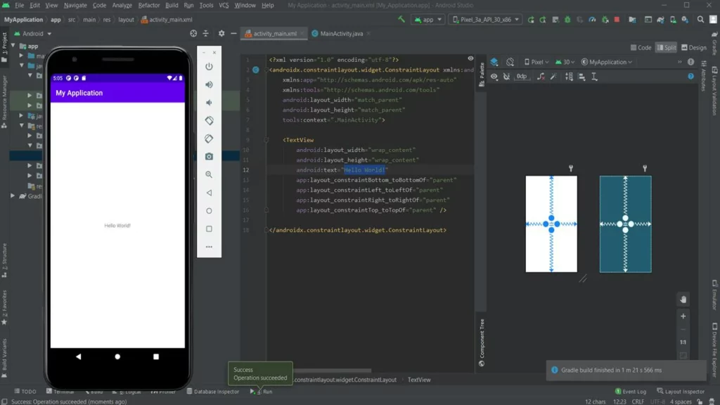The width and height of the screenshot is (720, 405).
Task: Toggle the design view options eye icon
Action: [494, 76]
